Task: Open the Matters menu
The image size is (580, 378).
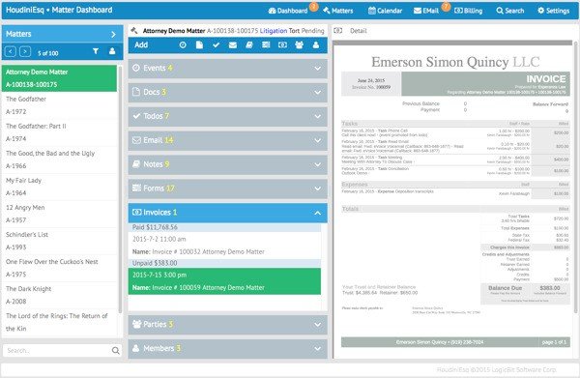Action: [337, 11]
